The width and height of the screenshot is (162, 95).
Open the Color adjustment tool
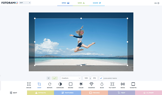click(x=81, y=85)
